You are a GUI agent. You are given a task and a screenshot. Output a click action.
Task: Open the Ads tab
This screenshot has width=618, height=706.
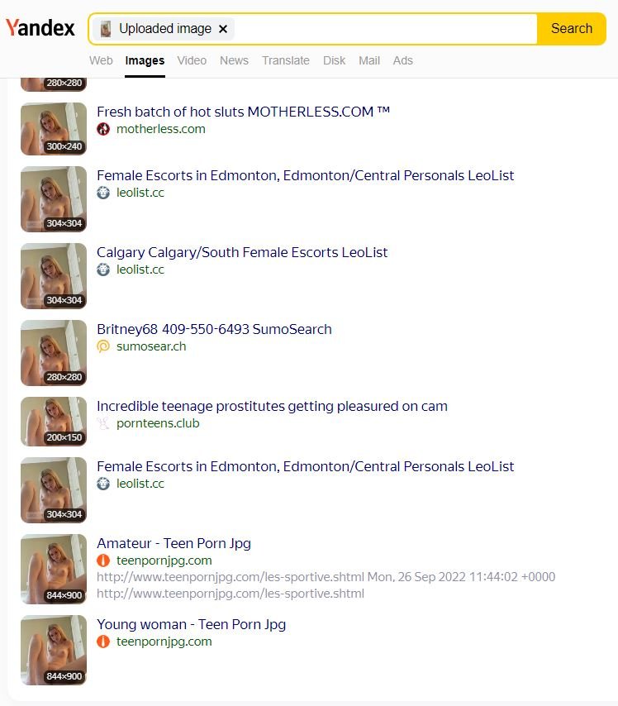tap(403, 60)
